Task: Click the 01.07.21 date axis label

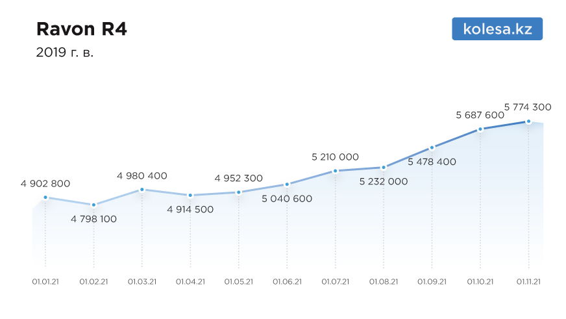Action: [336, 282]
